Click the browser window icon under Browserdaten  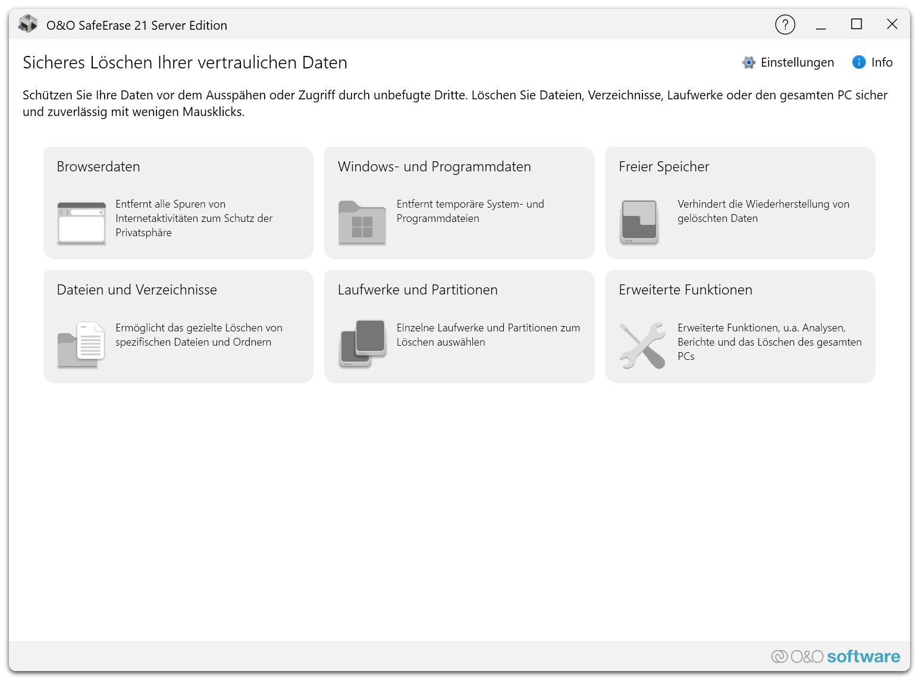tap(81, 223)
